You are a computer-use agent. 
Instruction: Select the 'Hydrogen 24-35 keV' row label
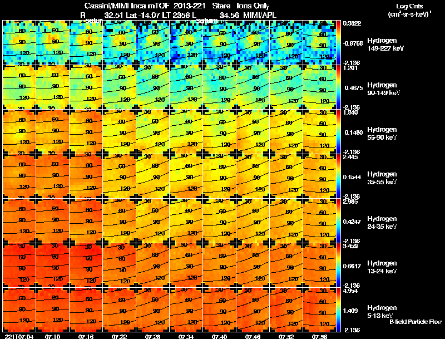coord(382,223)
